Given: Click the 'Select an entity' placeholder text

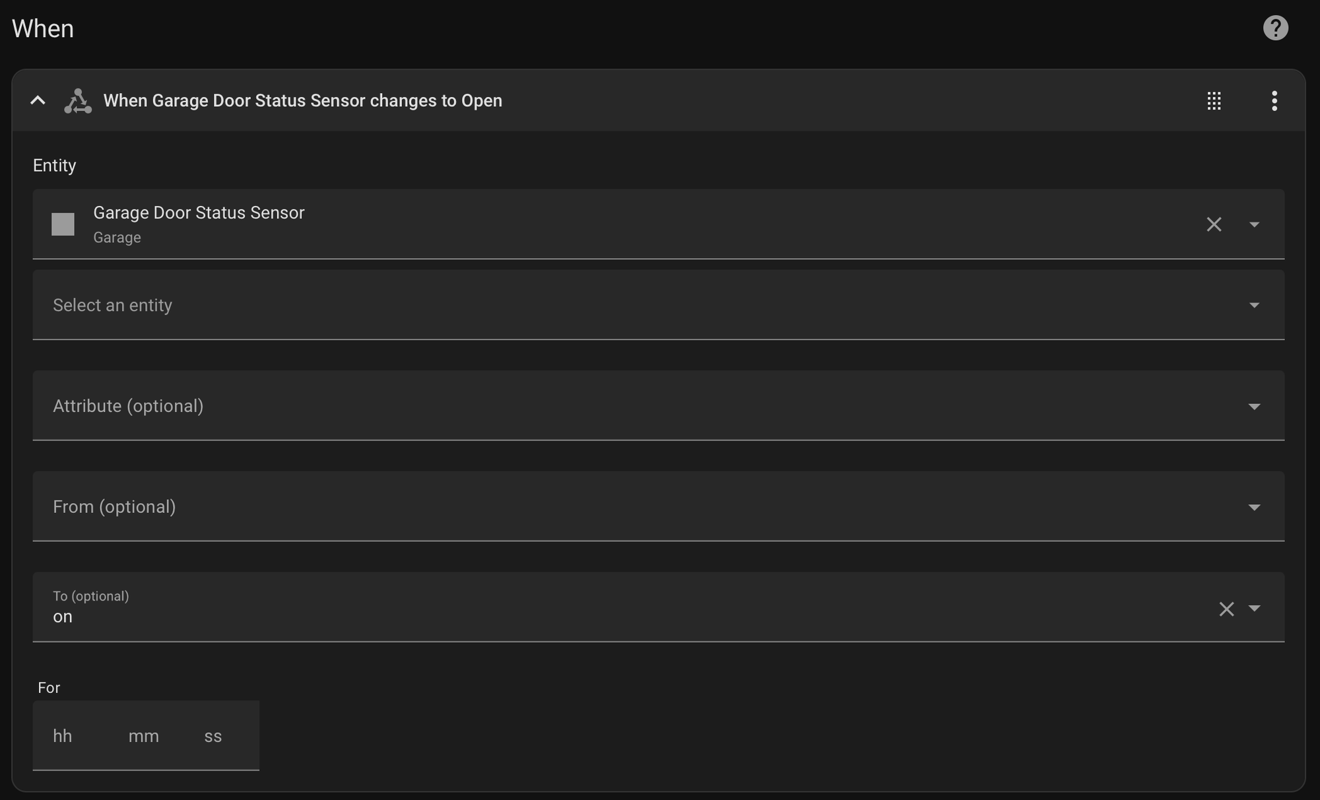Looking at the screenshot, I should [x=113, y=305].
